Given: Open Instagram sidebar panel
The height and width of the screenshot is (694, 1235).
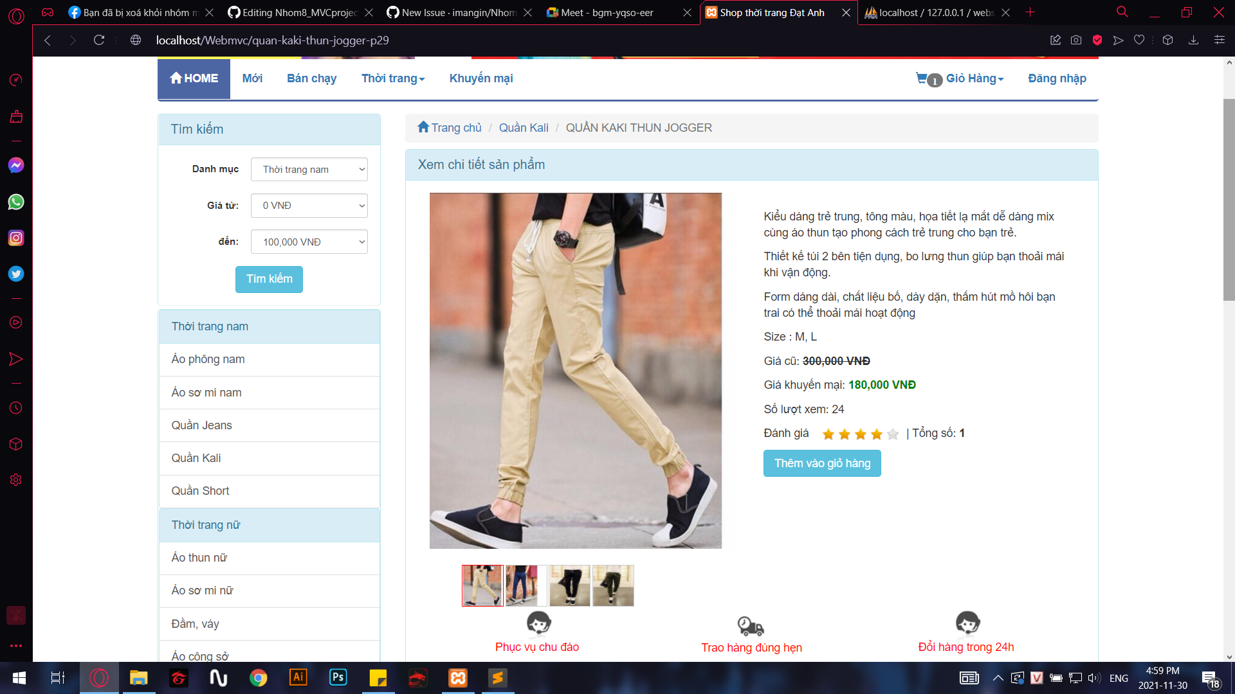Looking at the screenshot, I should (x=16, y=238).
